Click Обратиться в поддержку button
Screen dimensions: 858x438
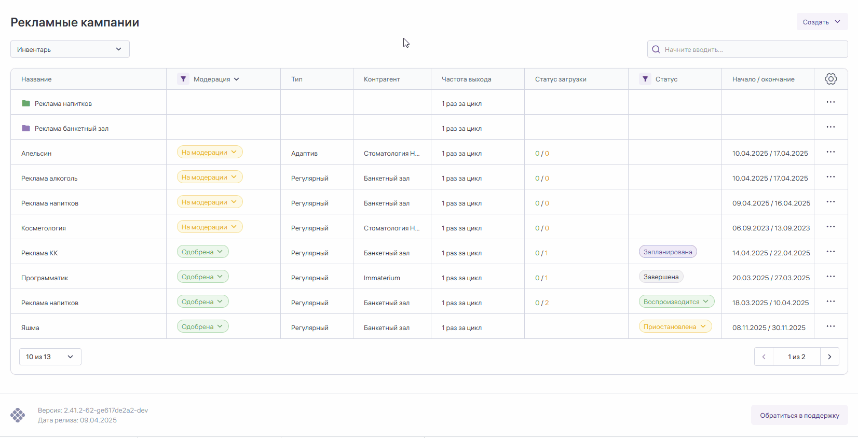[799, 415]
